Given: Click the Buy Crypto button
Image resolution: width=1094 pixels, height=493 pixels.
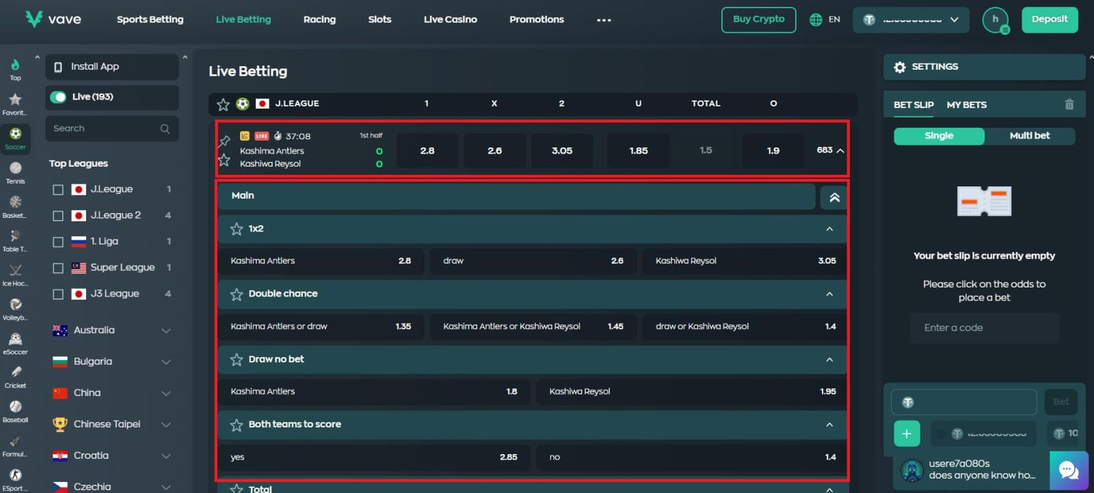Looking at the screenshot, I should pos(758,20).
